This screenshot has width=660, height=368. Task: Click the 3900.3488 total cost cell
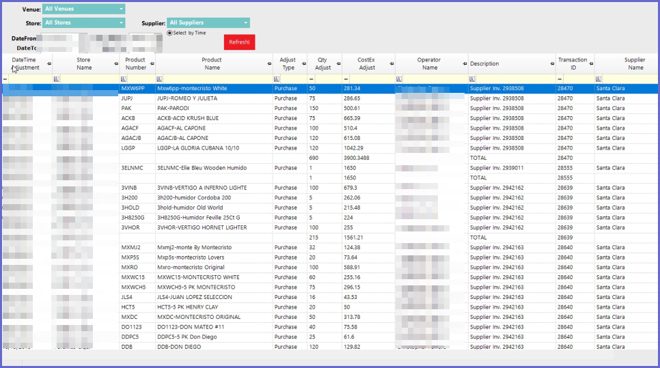point(368,158)
